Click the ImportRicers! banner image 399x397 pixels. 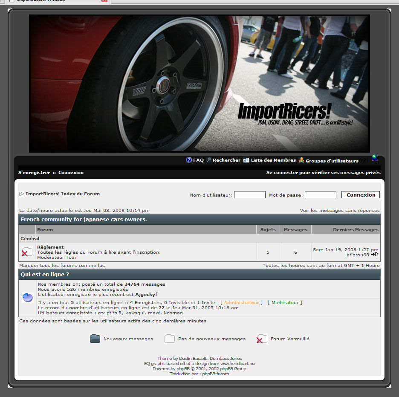[x=199, y=84]
